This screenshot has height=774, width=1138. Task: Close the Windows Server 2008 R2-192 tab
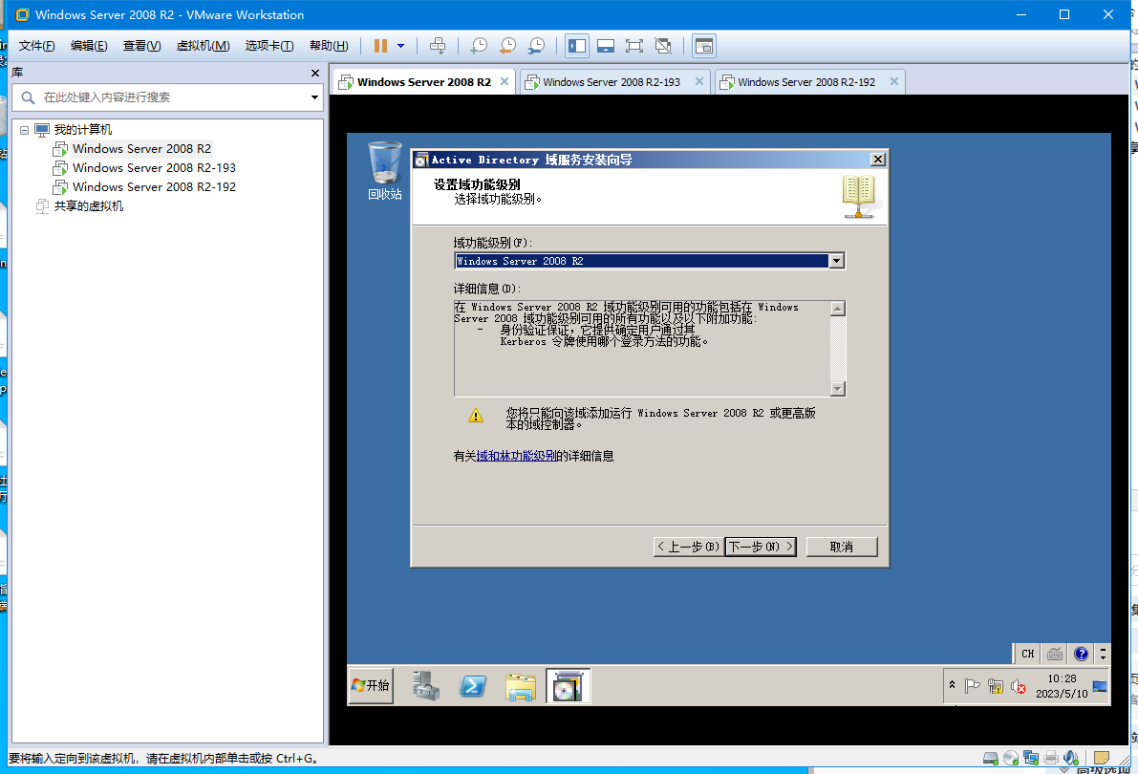tap(894, 81)
